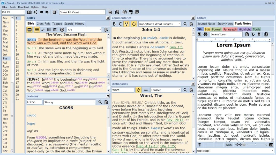The width and height of the screenshot is (276, 155).
Task: Click the G3056 lexicon input field
Action: click(34, 102)
